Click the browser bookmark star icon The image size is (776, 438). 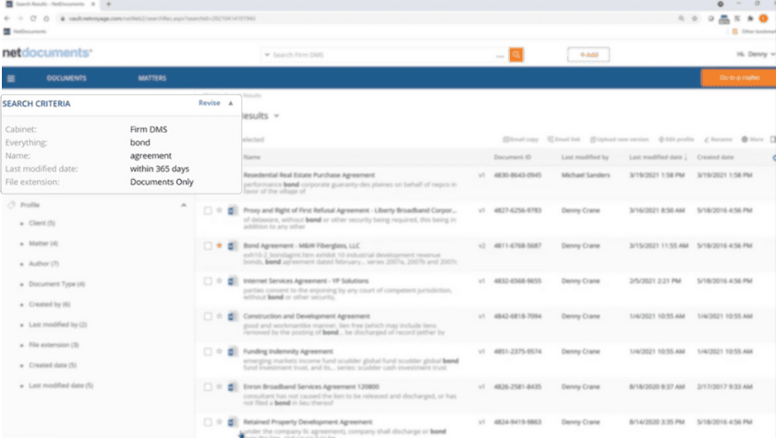point(695,18)
